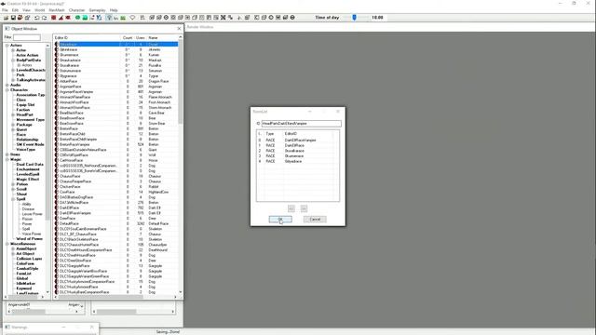The width and height of the screenshot is (596, 335).
Task: Open the Character menu
Action: [76, 10]
